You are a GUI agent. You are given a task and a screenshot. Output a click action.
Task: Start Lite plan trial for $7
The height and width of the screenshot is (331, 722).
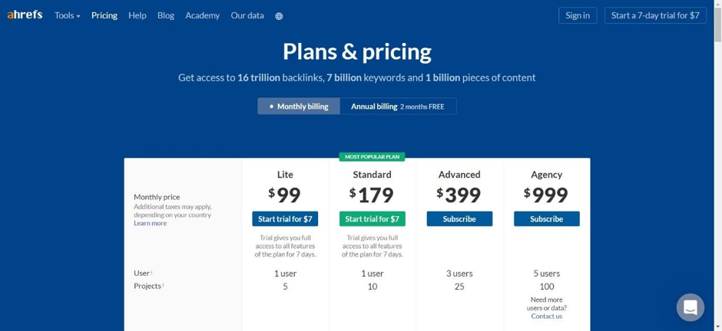[x=285, y=219]
